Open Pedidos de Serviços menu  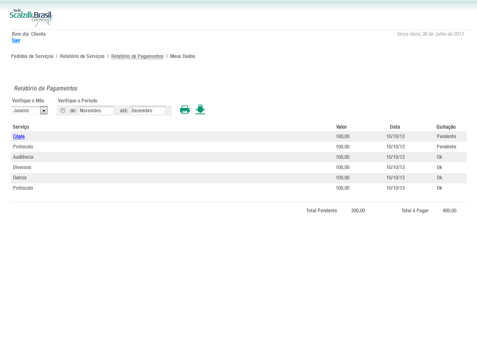pos(32,56)
